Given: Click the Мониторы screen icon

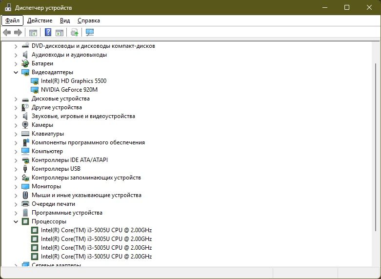Looking at the screenshot, I should [25, 186].
